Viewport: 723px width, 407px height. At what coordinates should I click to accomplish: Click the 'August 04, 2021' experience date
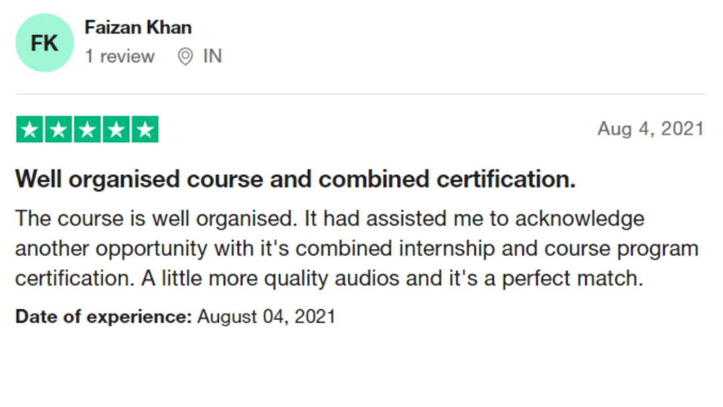point(266,317)
